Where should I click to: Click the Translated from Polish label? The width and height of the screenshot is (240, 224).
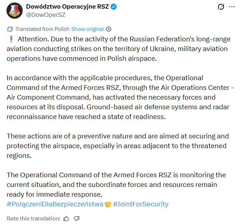pyautogui.click(x=42, y=29)
